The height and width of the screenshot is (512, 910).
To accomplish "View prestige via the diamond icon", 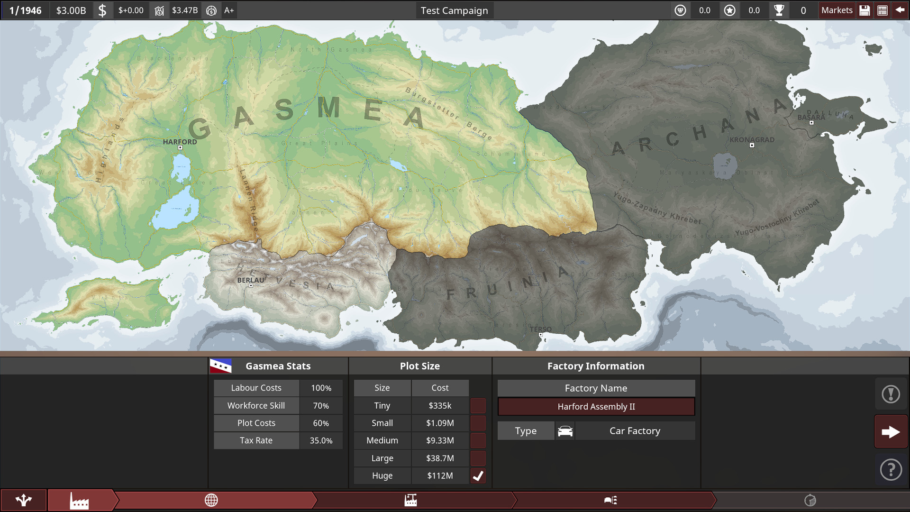I will (x=680, y=10).
